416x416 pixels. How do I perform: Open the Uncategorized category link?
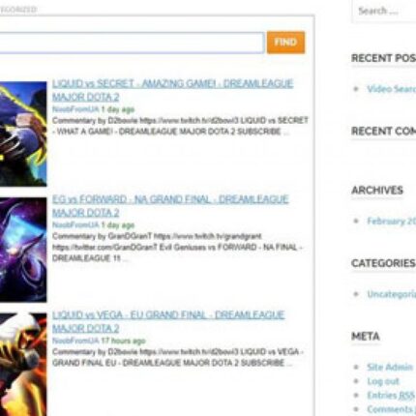pos(391,294)
